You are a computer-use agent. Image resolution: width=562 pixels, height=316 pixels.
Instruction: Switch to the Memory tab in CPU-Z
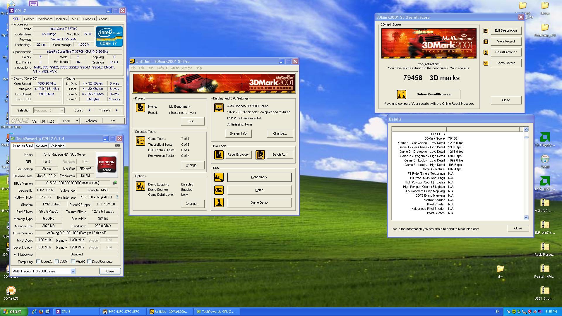(x=61, y=19)
